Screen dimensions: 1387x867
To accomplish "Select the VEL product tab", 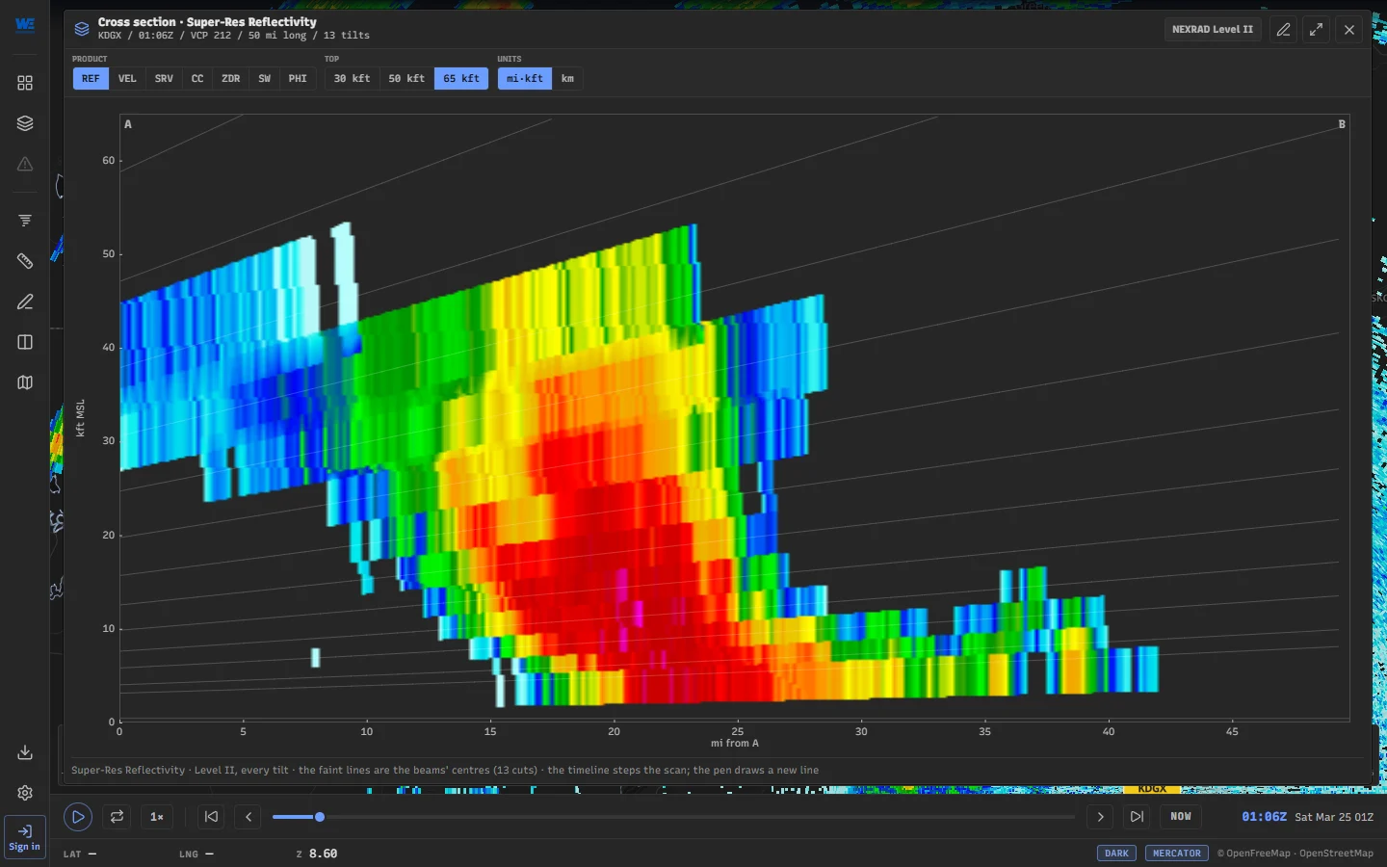I will 127,79.
